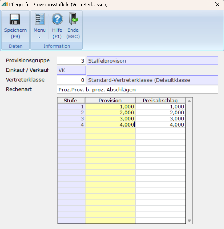Click the Vertreterklasse number field
224x229 pixels.
71,80
